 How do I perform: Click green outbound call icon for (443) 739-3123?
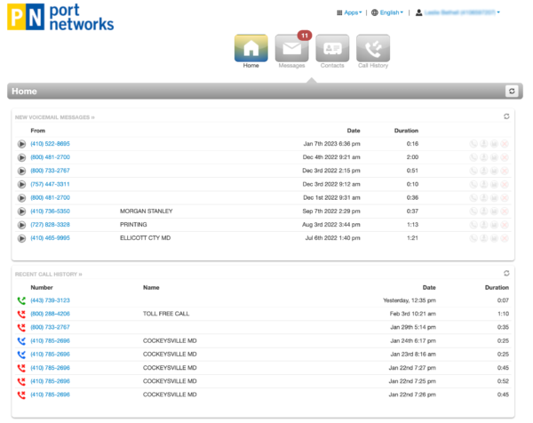[21, 300]
